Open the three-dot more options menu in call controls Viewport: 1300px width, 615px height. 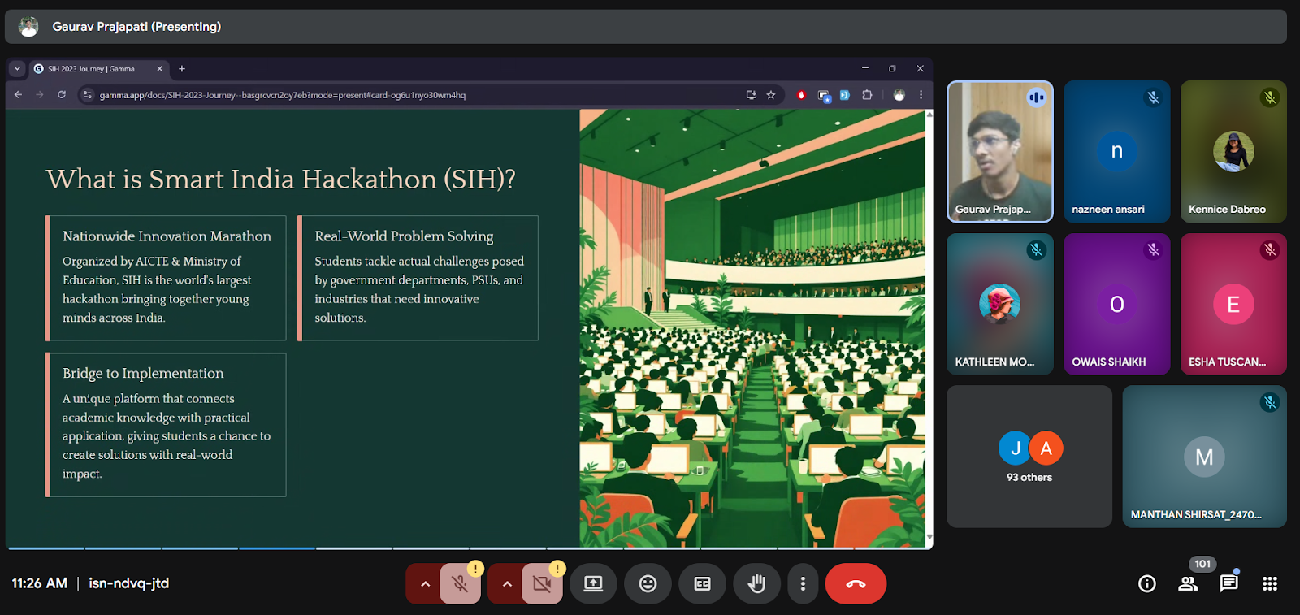tap(803, 584)
